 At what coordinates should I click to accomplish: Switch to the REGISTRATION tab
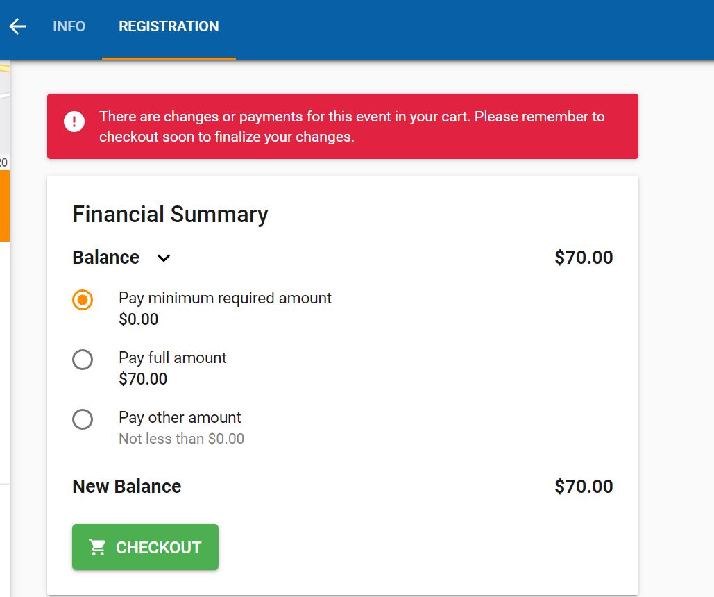coord(169,26)
